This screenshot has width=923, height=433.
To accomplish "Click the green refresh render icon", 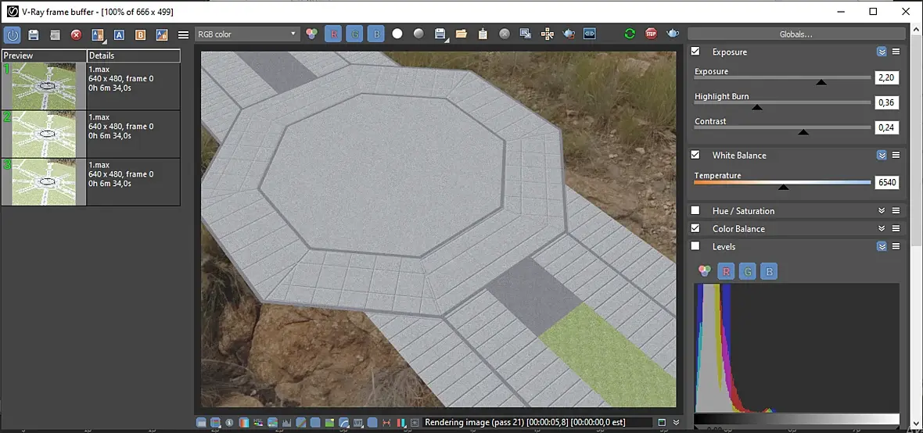I will (630, 34).
